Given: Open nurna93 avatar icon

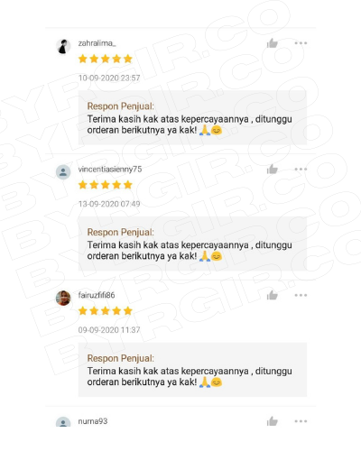Looking at the screenshot, I should [63, 422].
